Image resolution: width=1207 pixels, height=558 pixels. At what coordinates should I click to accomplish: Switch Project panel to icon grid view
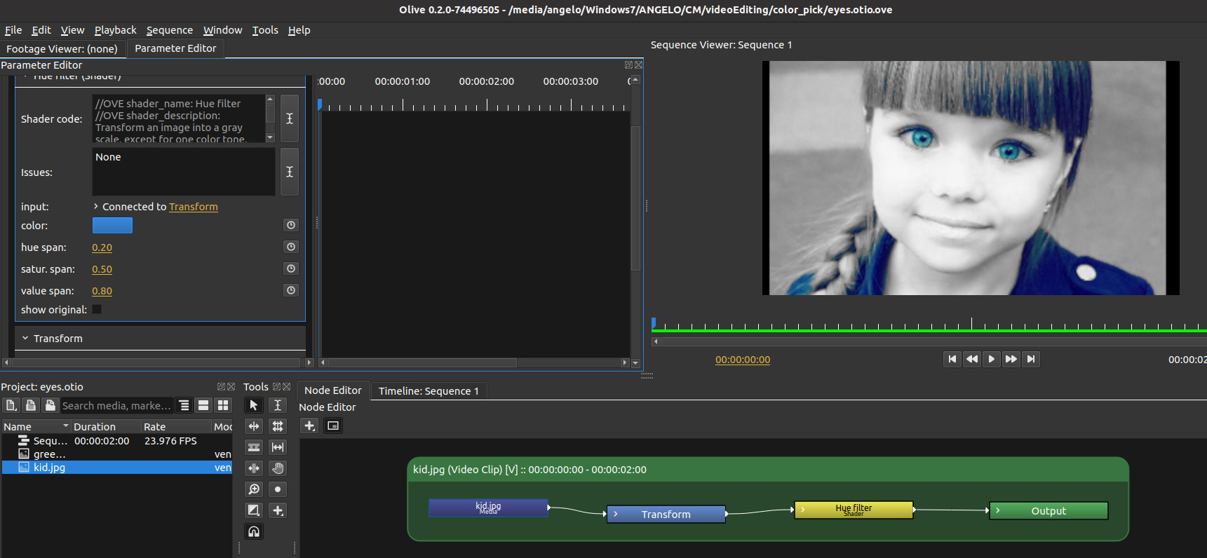[x=223, y=405]
